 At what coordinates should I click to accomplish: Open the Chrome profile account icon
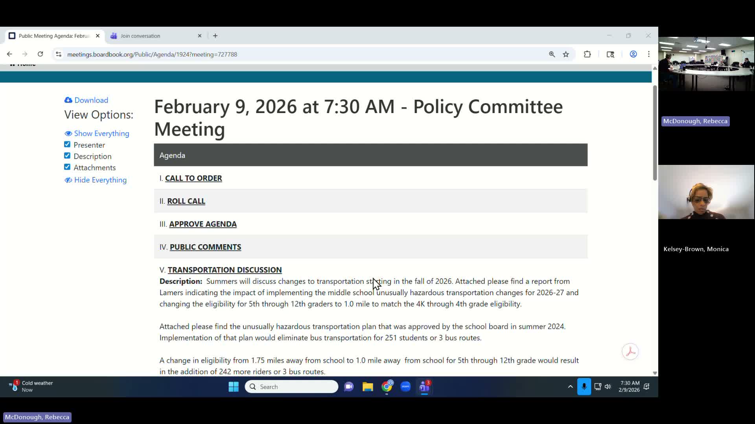tap(633, 54)
